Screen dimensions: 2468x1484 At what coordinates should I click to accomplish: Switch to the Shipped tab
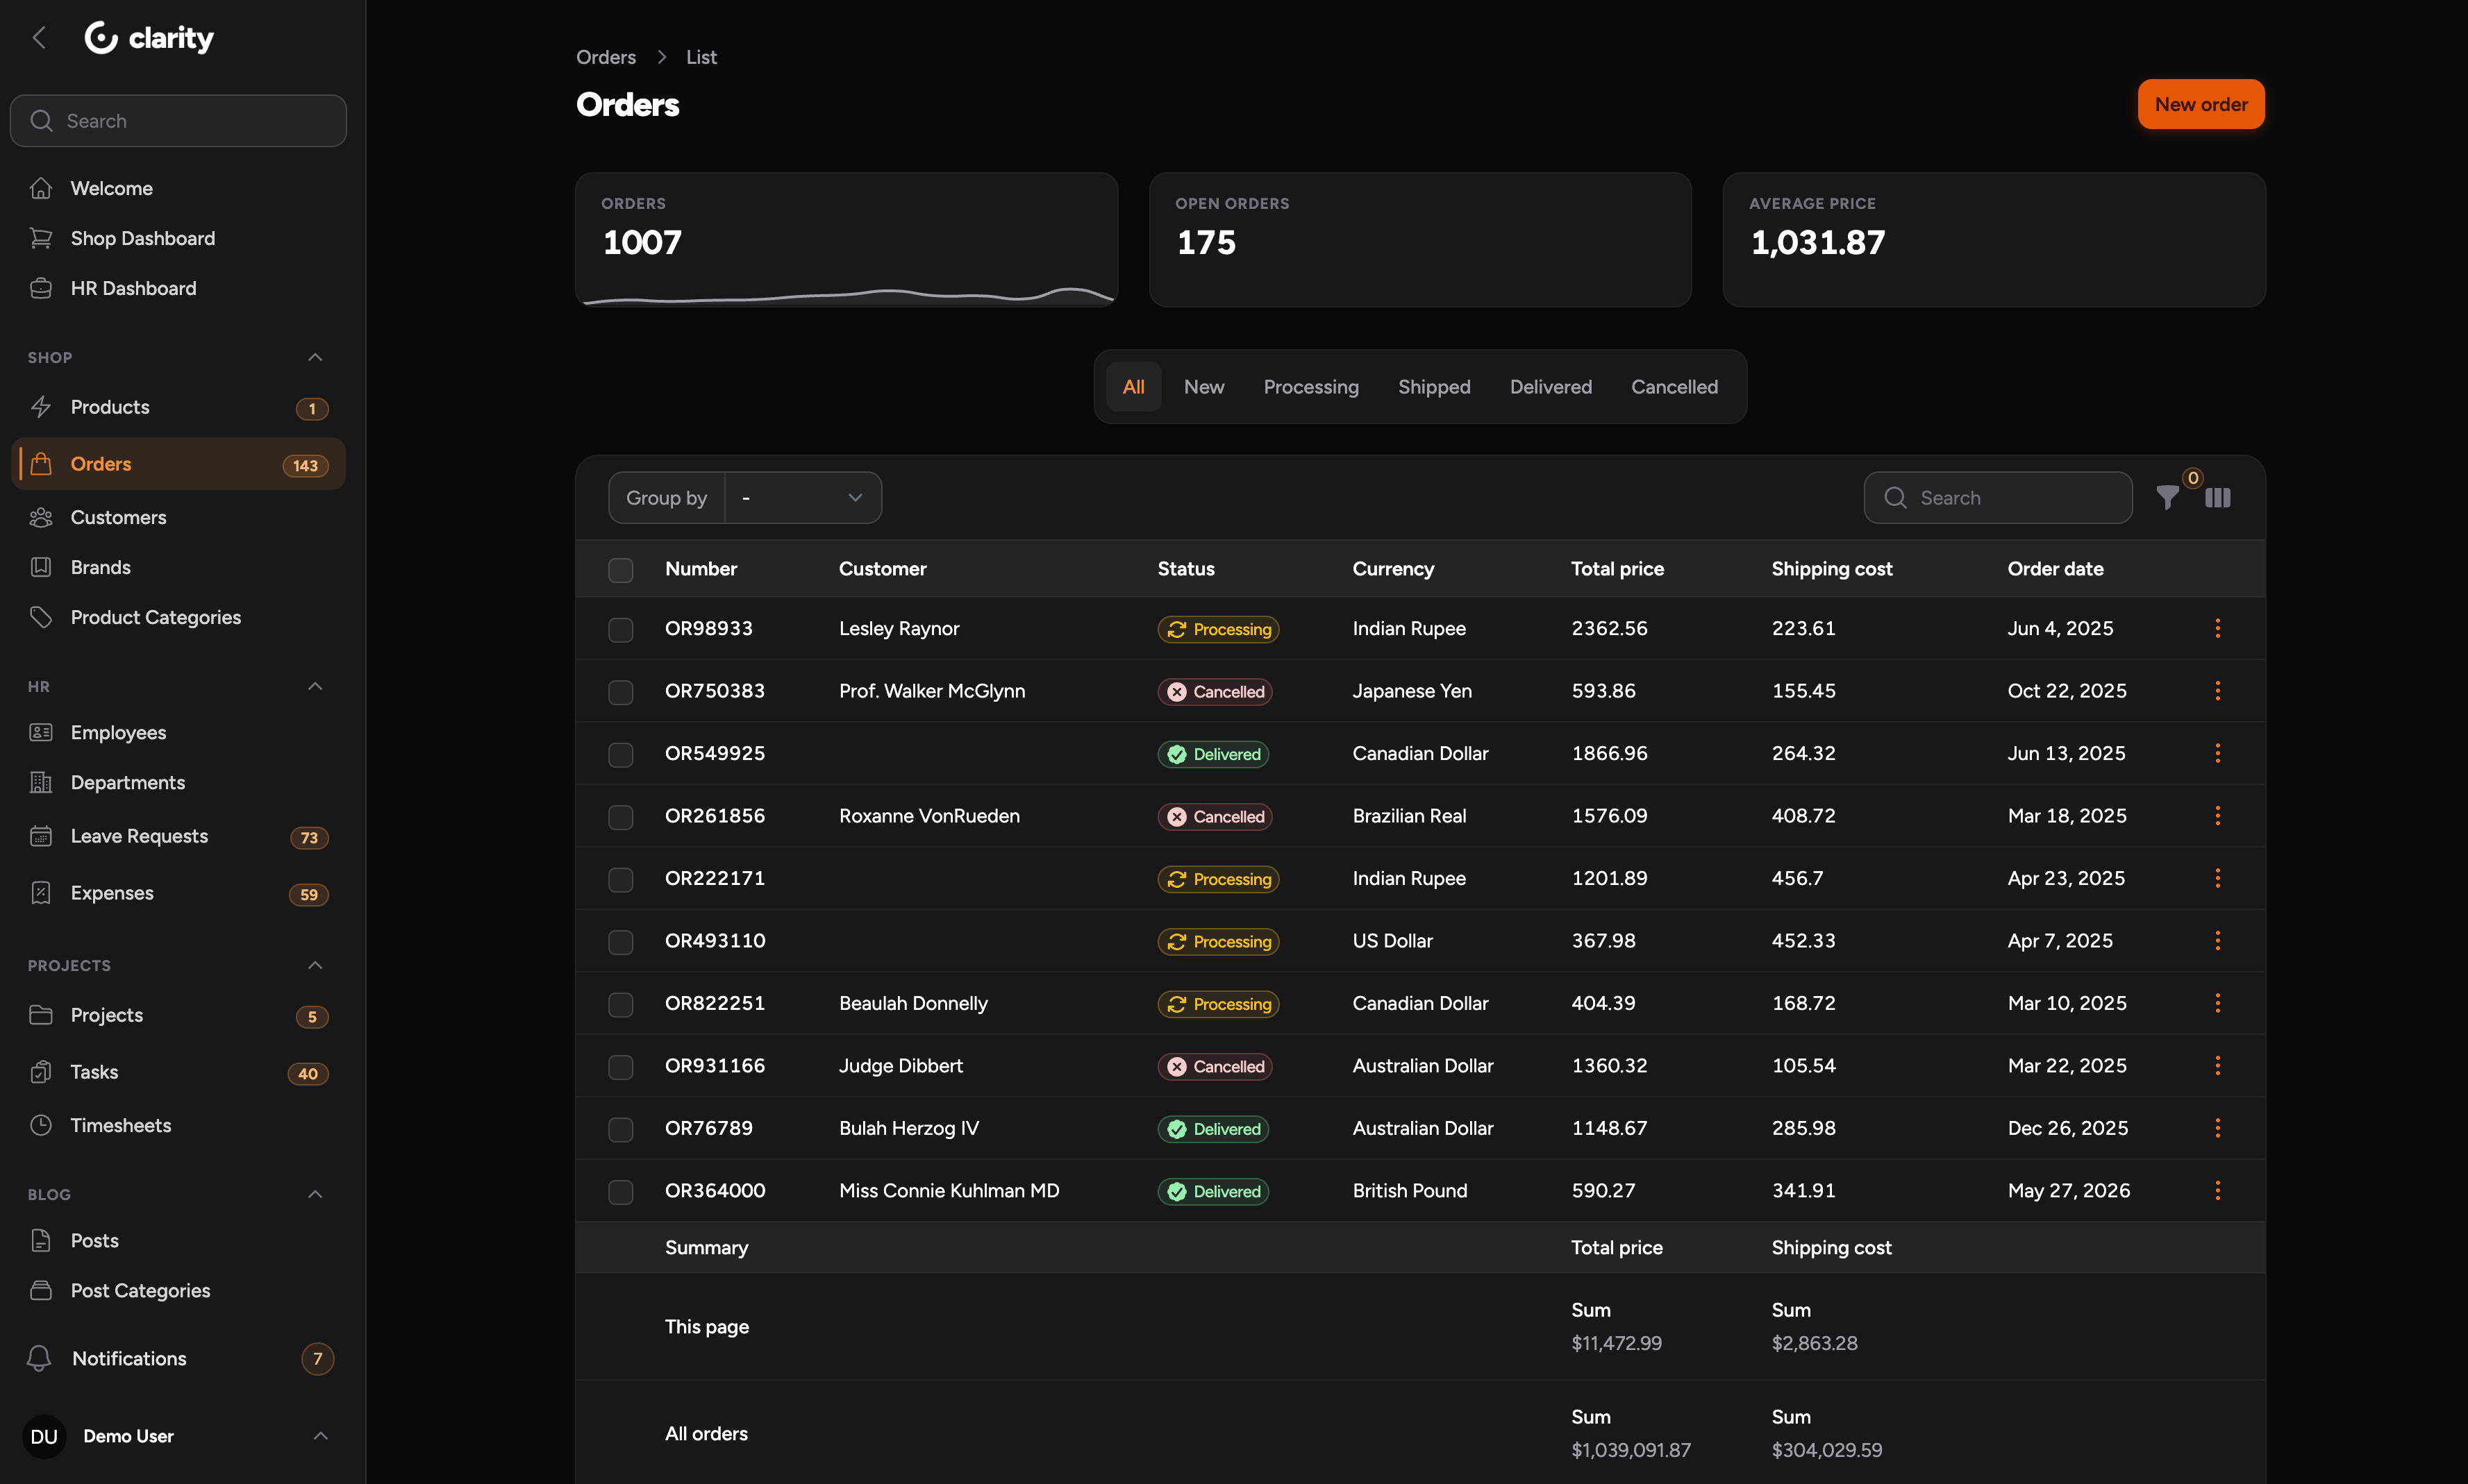(1433, 387)
